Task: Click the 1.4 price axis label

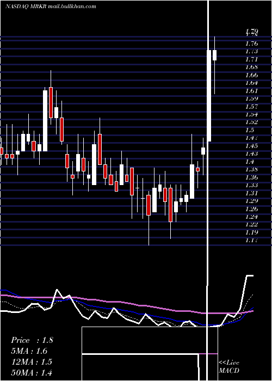Action: pyautogui.click(x=250, y=162)
